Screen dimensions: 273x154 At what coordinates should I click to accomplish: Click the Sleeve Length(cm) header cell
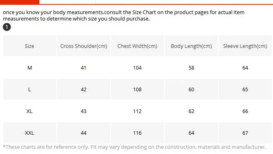click(245, 46)
